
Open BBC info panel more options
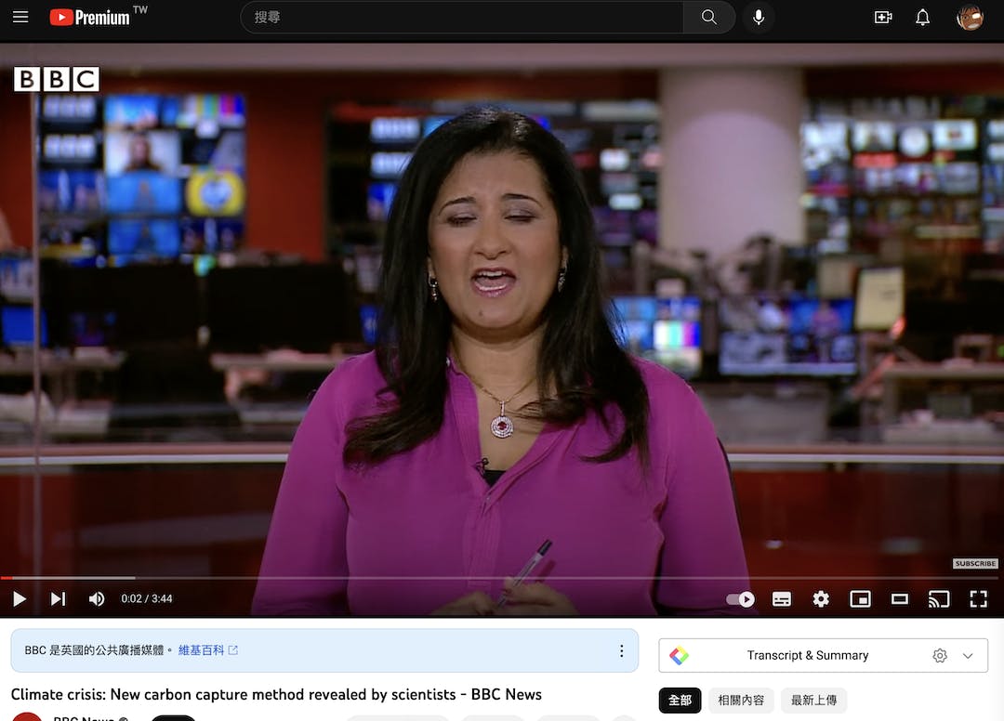click(x=621, y=650)
